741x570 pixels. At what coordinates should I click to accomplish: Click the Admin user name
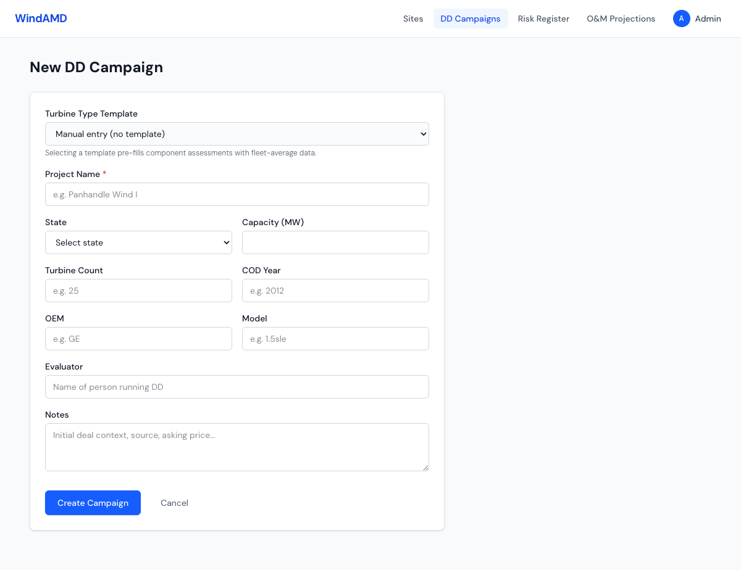tap(708, 19)
